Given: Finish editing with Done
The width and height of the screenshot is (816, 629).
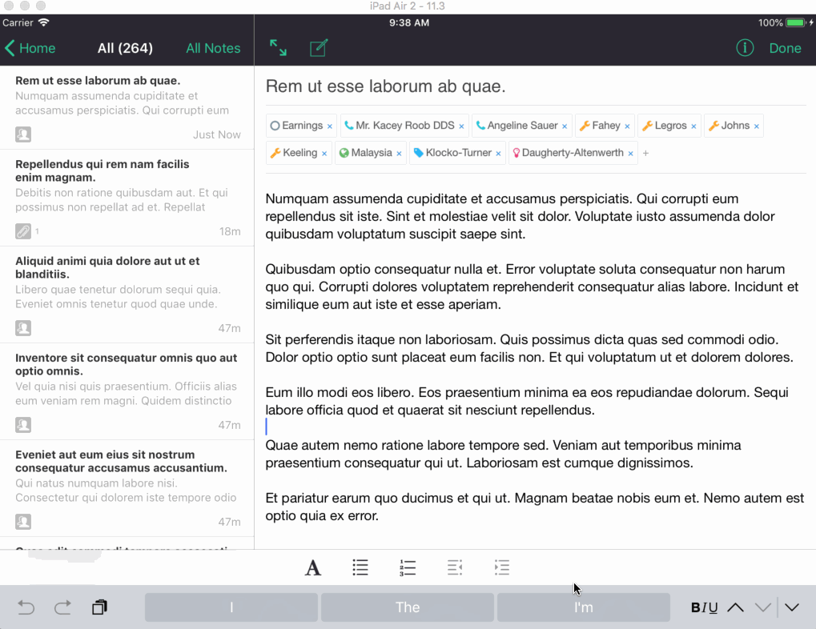Looking at the screenshot, I should tap(785, 48).
